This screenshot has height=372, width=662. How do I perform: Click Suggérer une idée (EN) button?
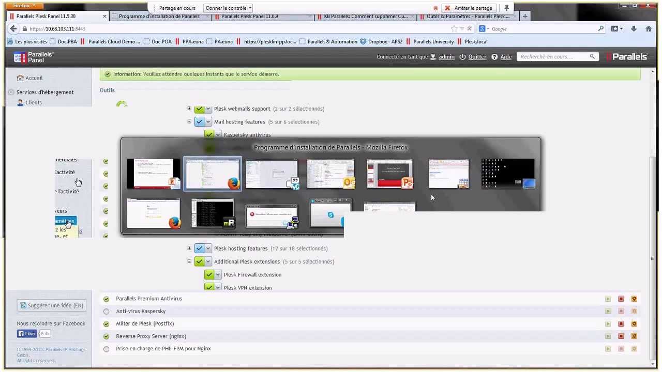point(51,305)
